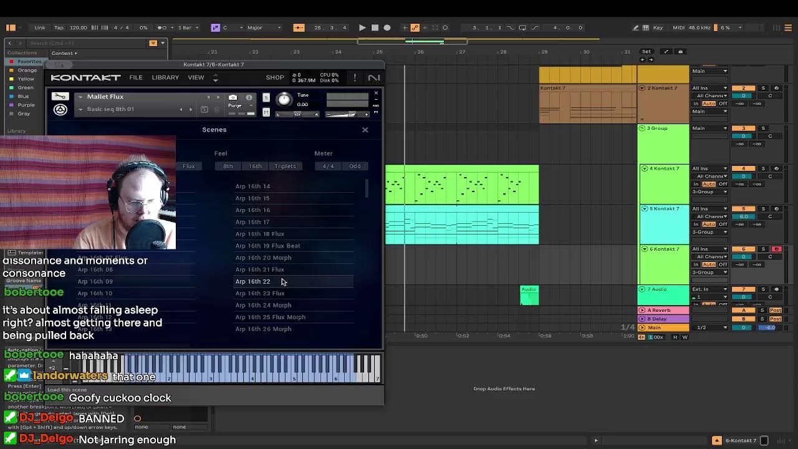
Task: Click the Kontakt snapshot camera icon
Action: 233,97
